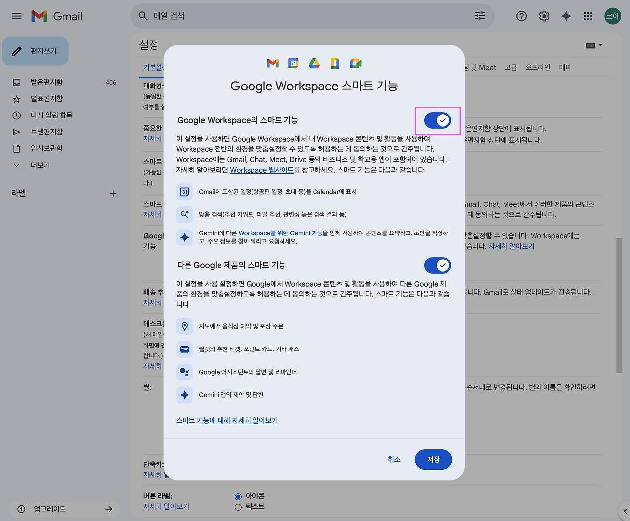Select the 텍스트 radio button
Viewport: 630px width, 521px height.
[x=238, y=507]
